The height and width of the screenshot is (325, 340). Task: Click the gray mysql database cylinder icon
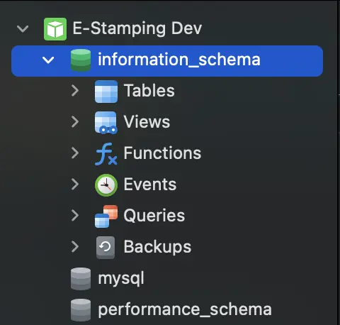click(81, 279)
